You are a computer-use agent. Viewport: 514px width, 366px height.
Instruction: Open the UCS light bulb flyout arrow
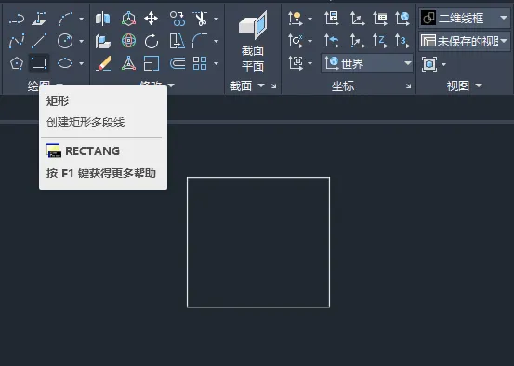[310, 19]
